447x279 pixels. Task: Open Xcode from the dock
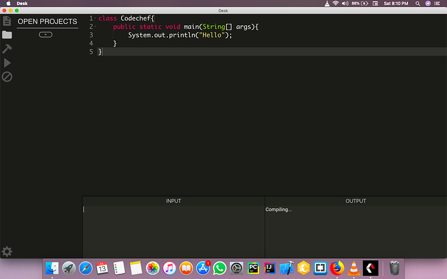point(287,268)
